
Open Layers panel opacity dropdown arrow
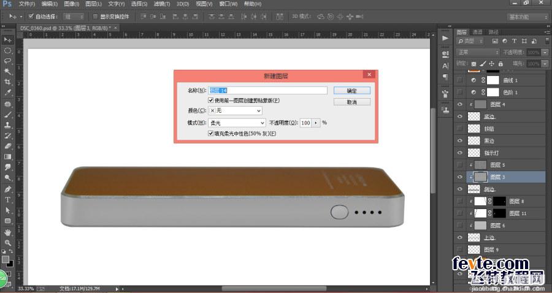pos(545,53)
